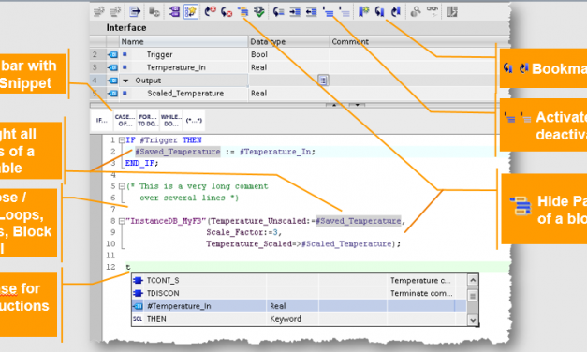Viewport: 587px width, 352px height.
Task: Insert the FOR... TO DO... snippet
Action: tap(148, 120)
